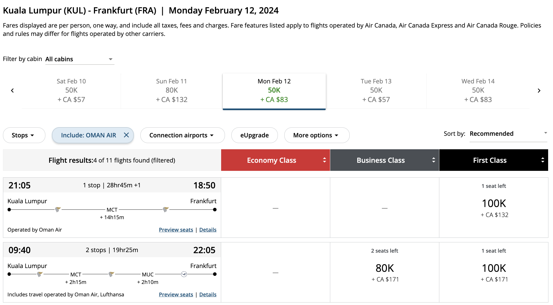The image size is (553, 305).
Task: Remove the Include: OMAN AIR filter
Action: [126, 135]
